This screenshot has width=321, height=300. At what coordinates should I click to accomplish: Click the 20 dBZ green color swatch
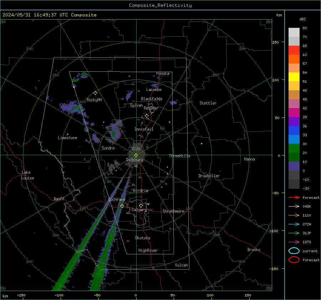click(x=294, y=148)
